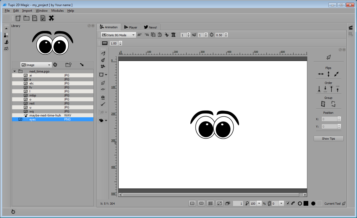This screenshot has height=218, width=357.
Task: Click the black contour color swatch
Action: (306, 203)
